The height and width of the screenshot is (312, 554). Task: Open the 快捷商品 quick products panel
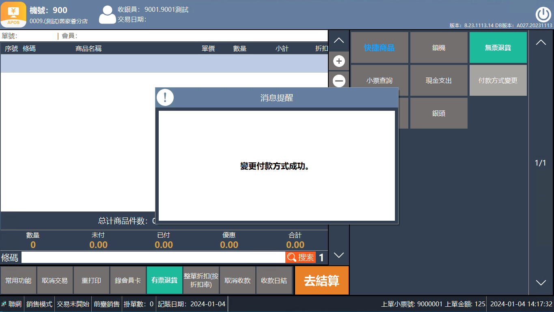tap(379, 47)
